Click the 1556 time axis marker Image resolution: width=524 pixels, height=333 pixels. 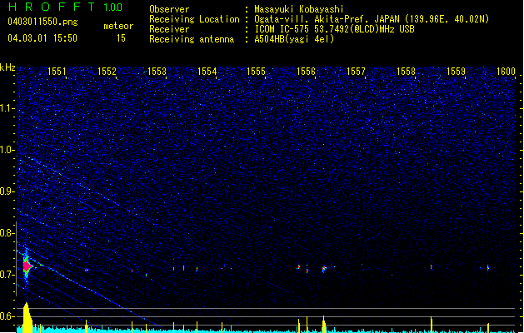coord(306,72)
